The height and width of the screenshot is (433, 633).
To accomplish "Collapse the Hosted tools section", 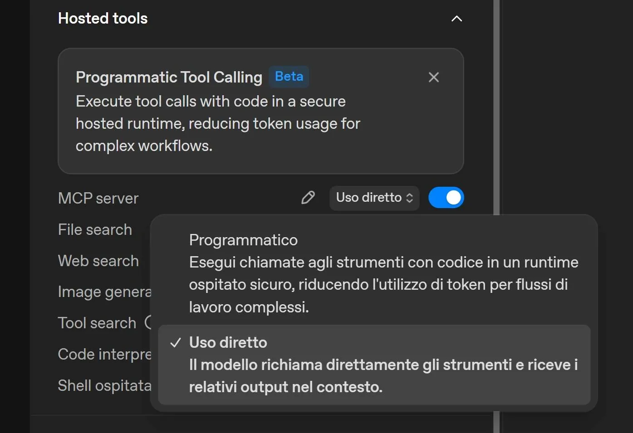I will point(456,19).
